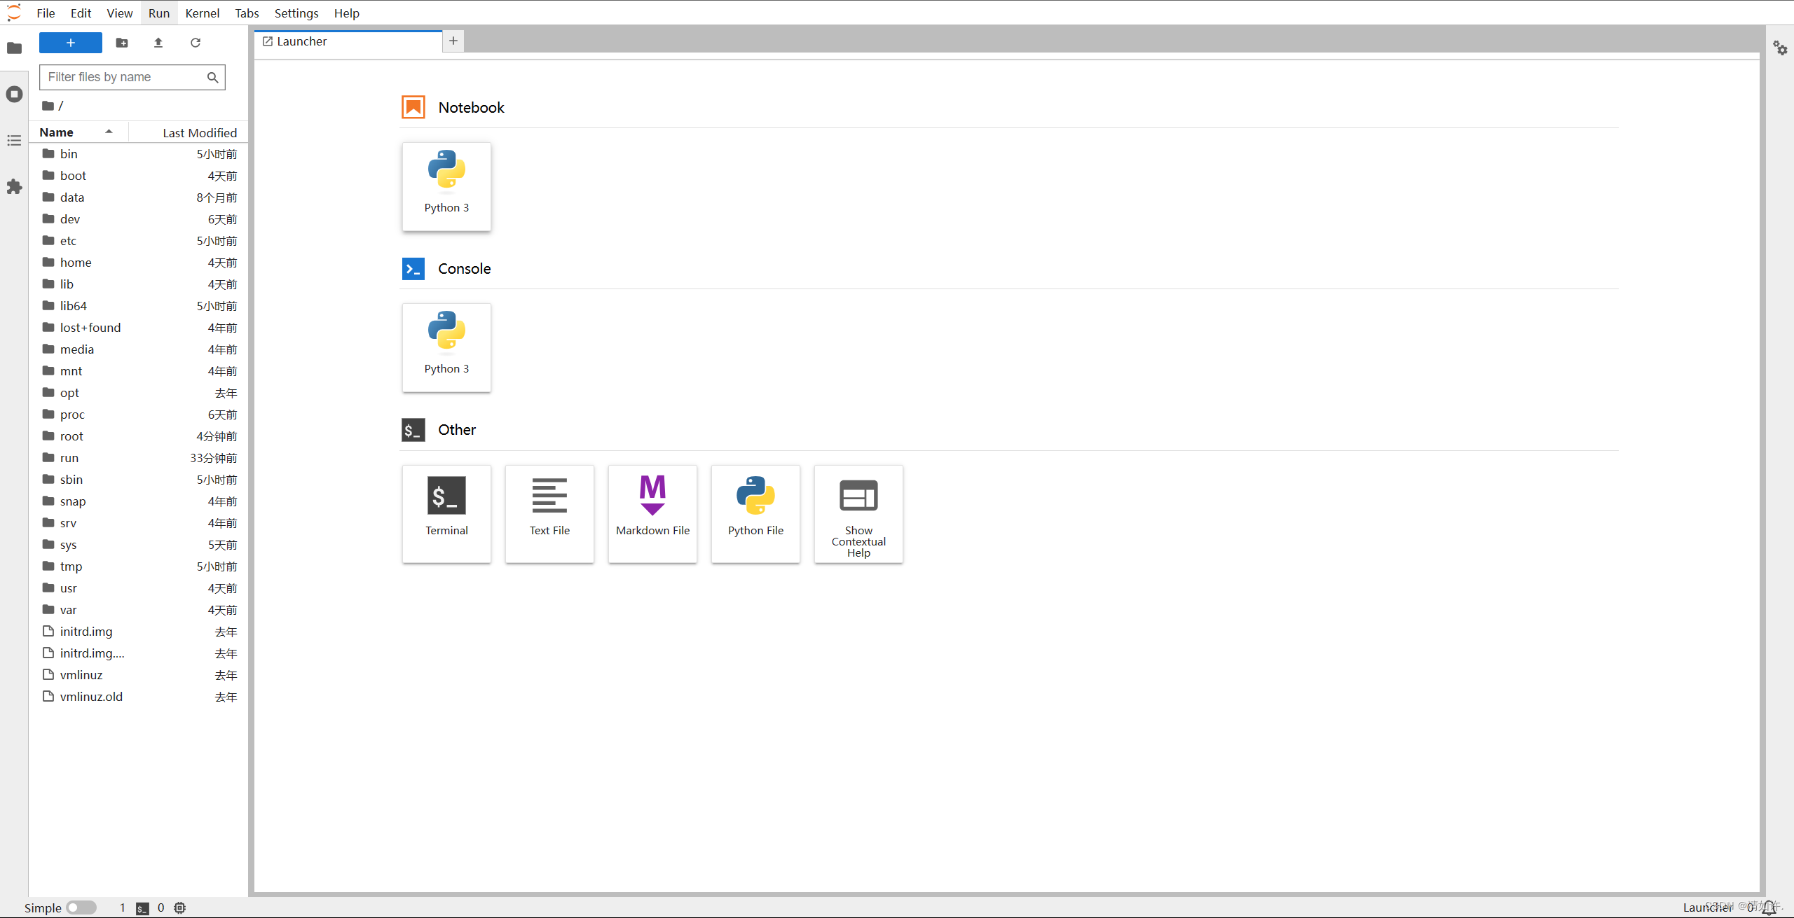This screenshot has width=1794, height=918.
Task: Sort by Last Modified column
Action: [200, 132]
